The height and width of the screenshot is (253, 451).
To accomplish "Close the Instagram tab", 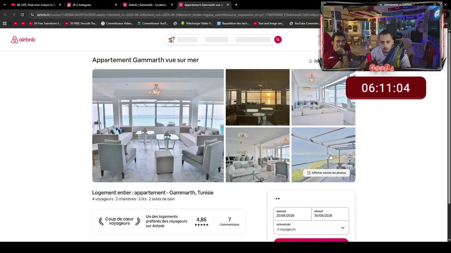I will [116, 5].
